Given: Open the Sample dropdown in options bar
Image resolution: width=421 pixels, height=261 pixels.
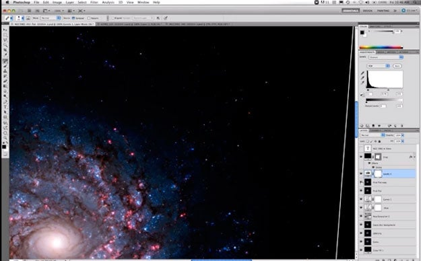Looking at the screenshot, I should 143,18.
